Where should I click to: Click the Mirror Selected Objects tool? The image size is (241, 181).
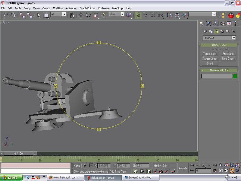tap(169, 15)
